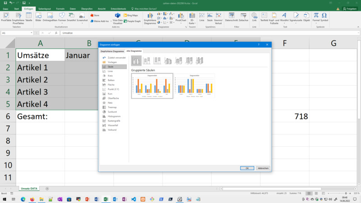Click the Onlinegrafiken icon
This screenshot has height=203, width=361.
tap(50, 17)
